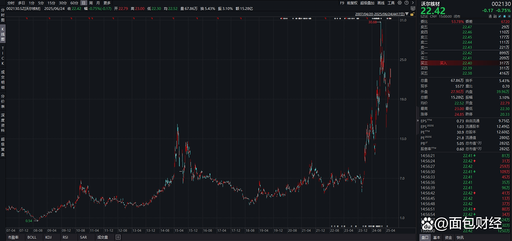This screenshot has height=241, width=512.
Task: Switch to the 资金 tab
Action: point(448,238)
